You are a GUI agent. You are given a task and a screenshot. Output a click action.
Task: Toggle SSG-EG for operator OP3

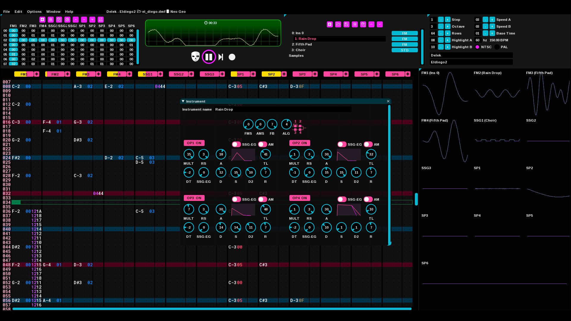tap(236, 199)
